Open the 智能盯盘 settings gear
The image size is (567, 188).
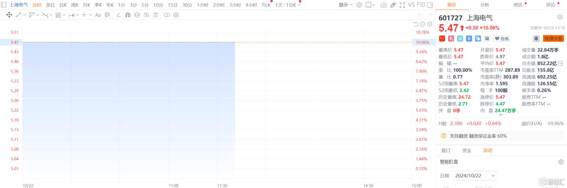tap(561, 162)
